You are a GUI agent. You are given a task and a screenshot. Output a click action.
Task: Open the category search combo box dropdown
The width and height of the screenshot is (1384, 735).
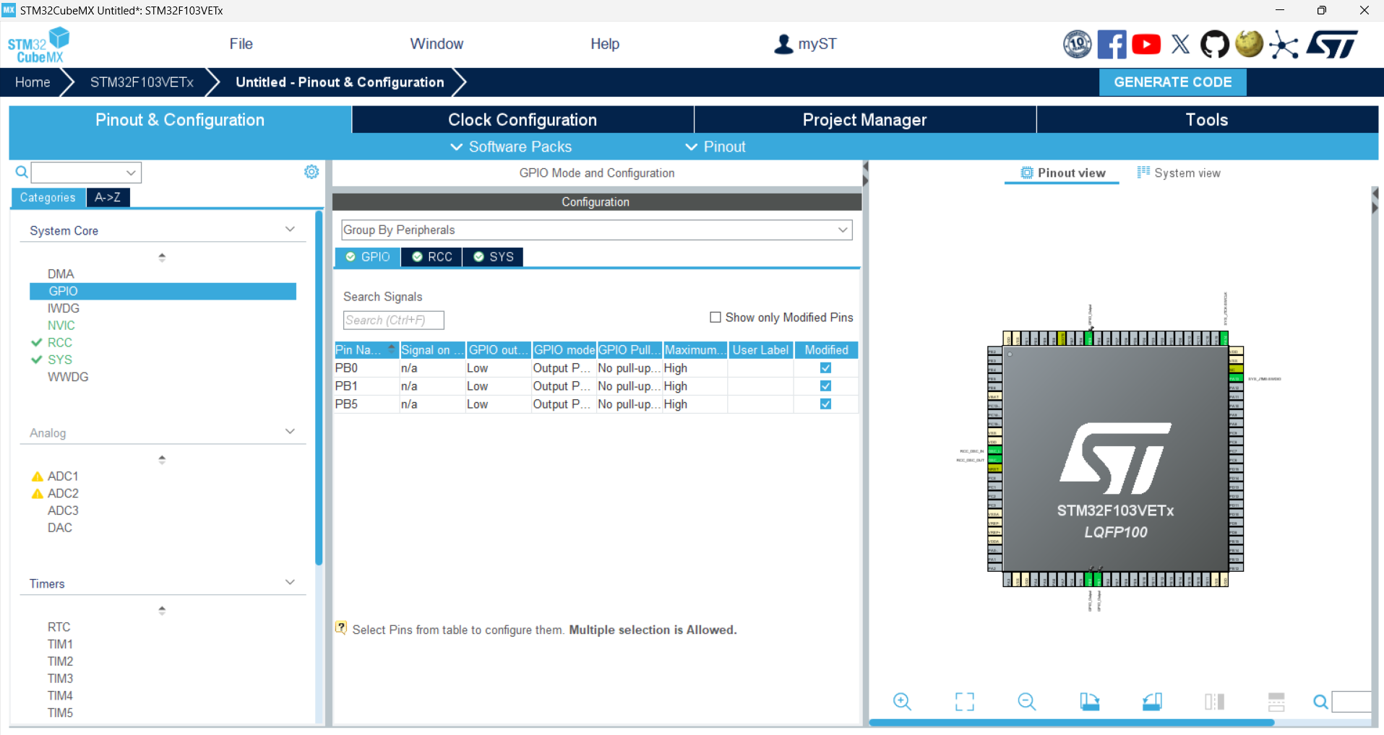click(131, 173)
